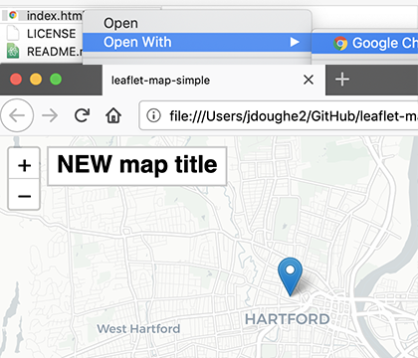
Task: Click the green macOS fullscreen button
Action: [56, 80]
